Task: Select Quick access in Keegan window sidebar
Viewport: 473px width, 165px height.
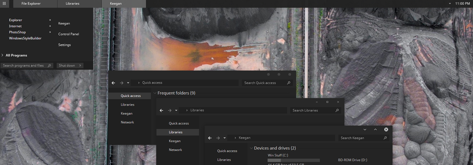Action: [226, 151]
